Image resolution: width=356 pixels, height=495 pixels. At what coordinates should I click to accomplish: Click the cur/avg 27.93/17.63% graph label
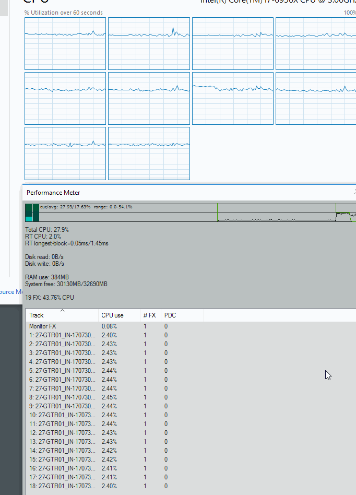coord(65,207)
